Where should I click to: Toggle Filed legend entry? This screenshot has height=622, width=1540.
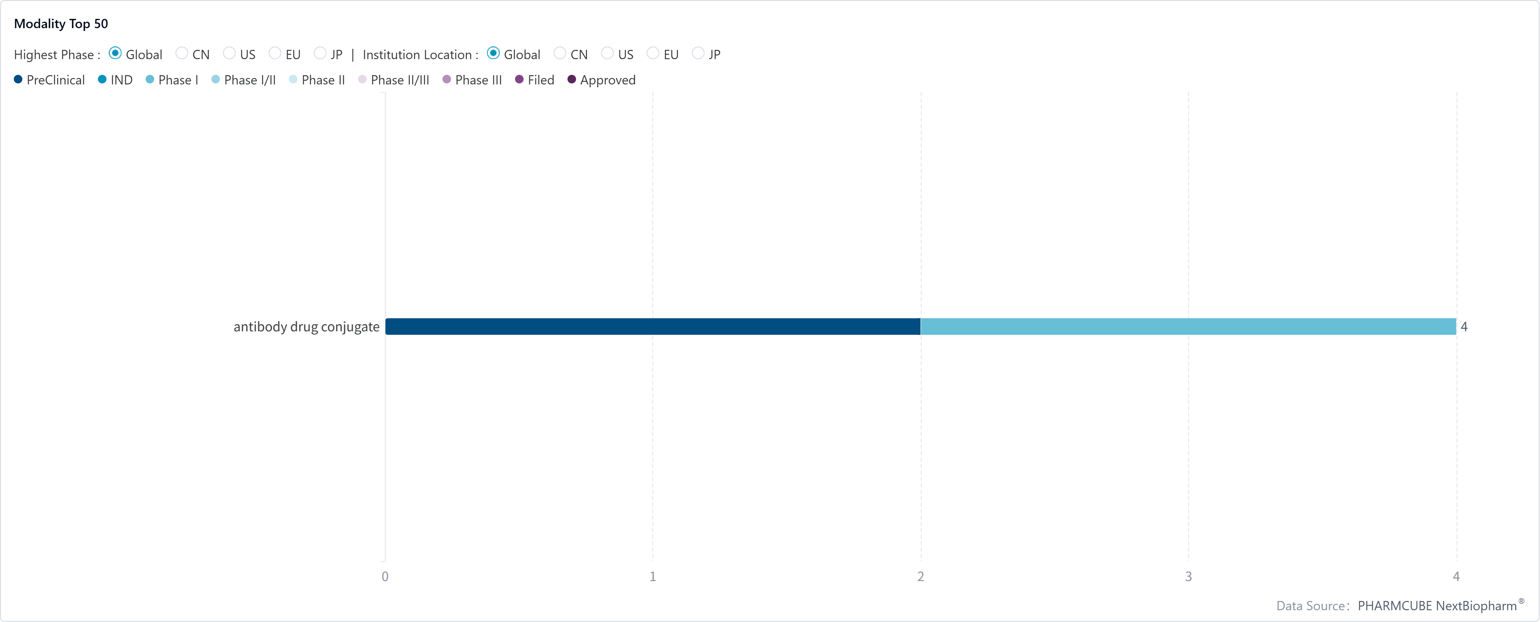(535, 80)
